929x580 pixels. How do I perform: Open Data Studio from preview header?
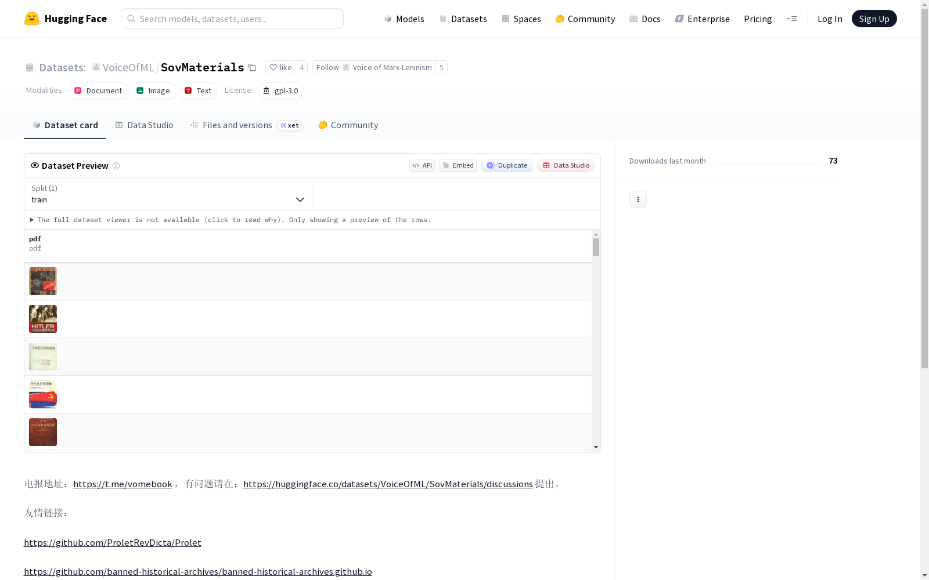(x=566, y=165)
